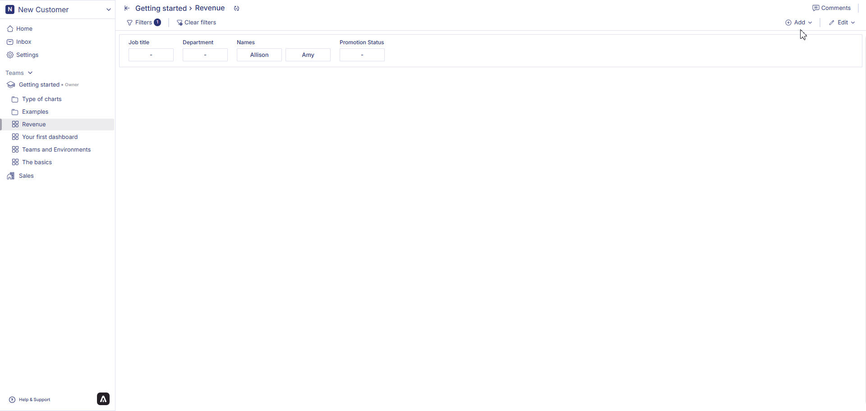This screenshot has height=411, width=866.
Task: Refresh the dashboard with the sync icon
Action: pos(236,8)
